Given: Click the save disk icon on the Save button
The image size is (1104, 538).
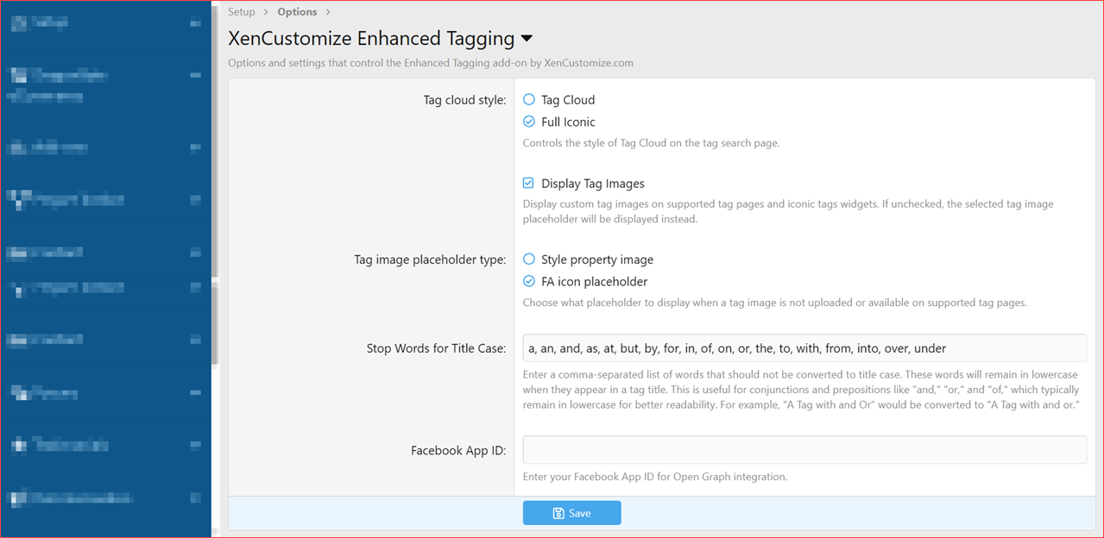Looking at the screenshot, I should tap(559, 512).
